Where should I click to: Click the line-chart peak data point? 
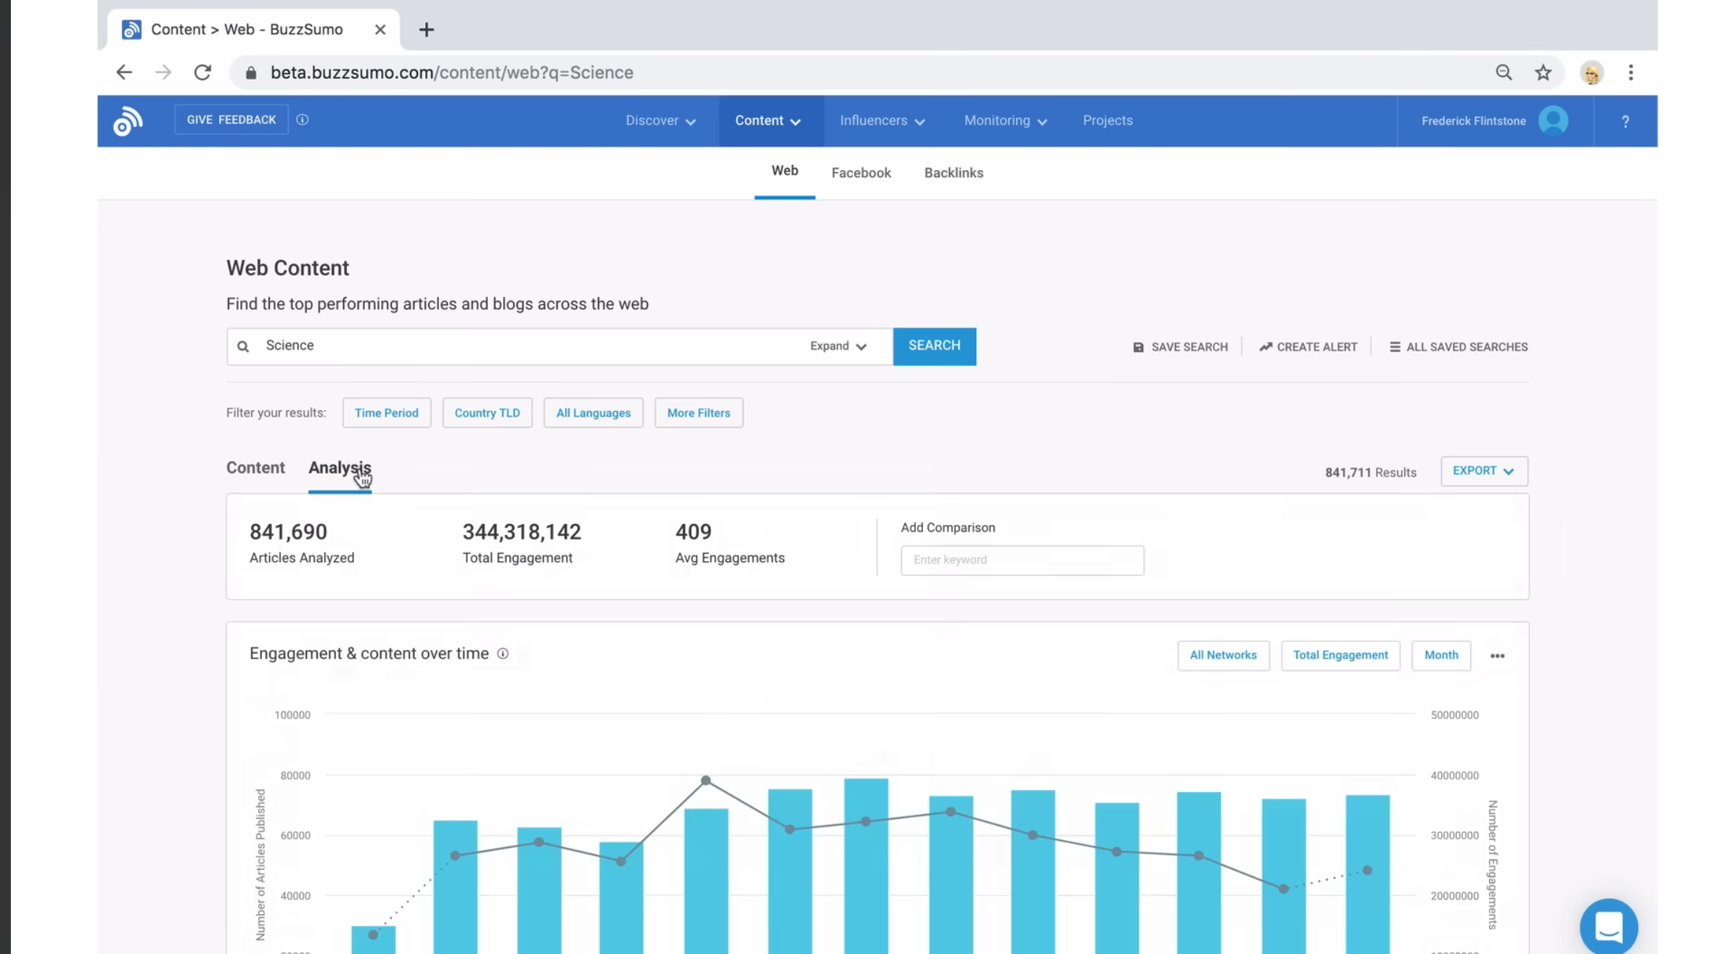[x=705, y=780]
